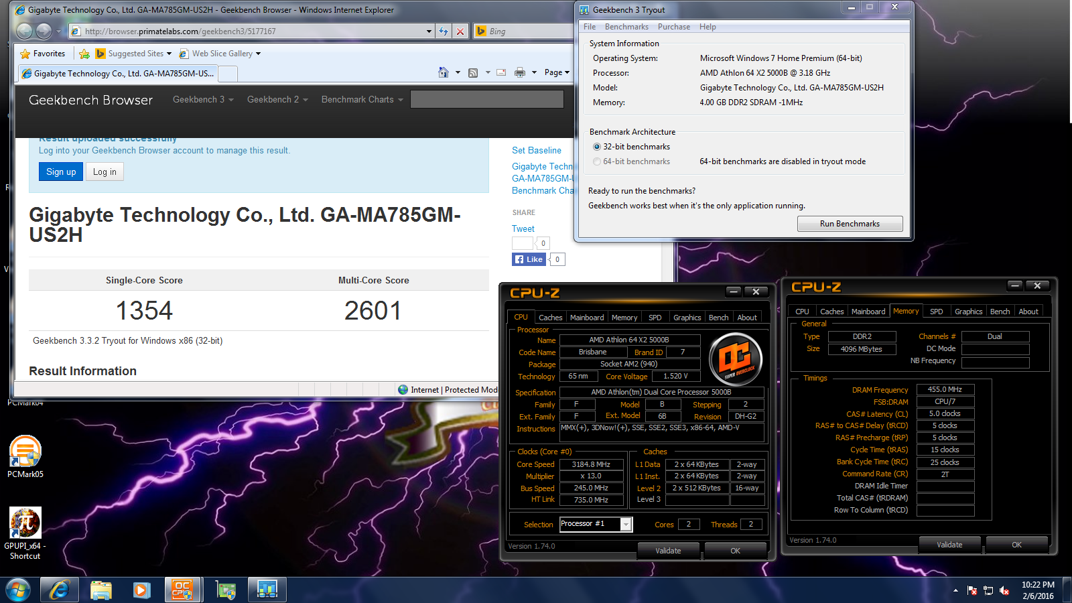
Task: Open Purchase menu in Geekbench 3 Tryout
Action: (x=674, y=27)
